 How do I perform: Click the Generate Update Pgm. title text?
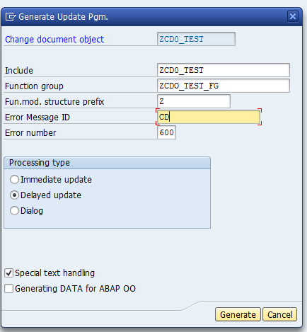click(63, 17)
